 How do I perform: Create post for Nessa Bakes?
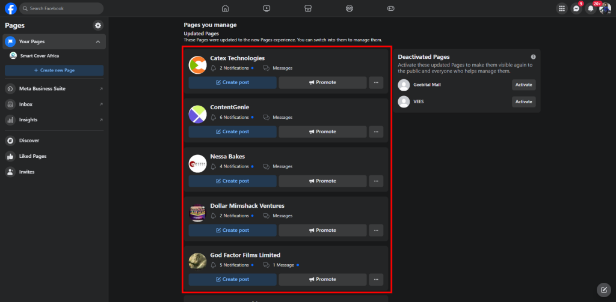click(x=233, y=181)
